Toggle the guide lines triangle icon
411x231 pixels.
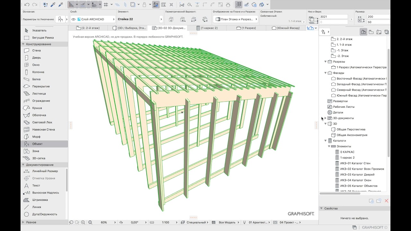point(71,4)
